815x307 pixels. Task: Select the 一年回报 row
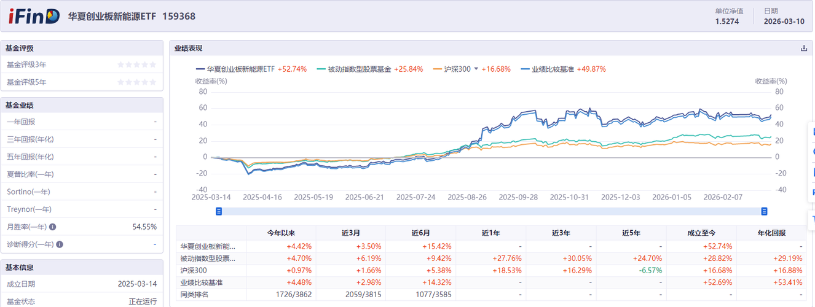82,122
